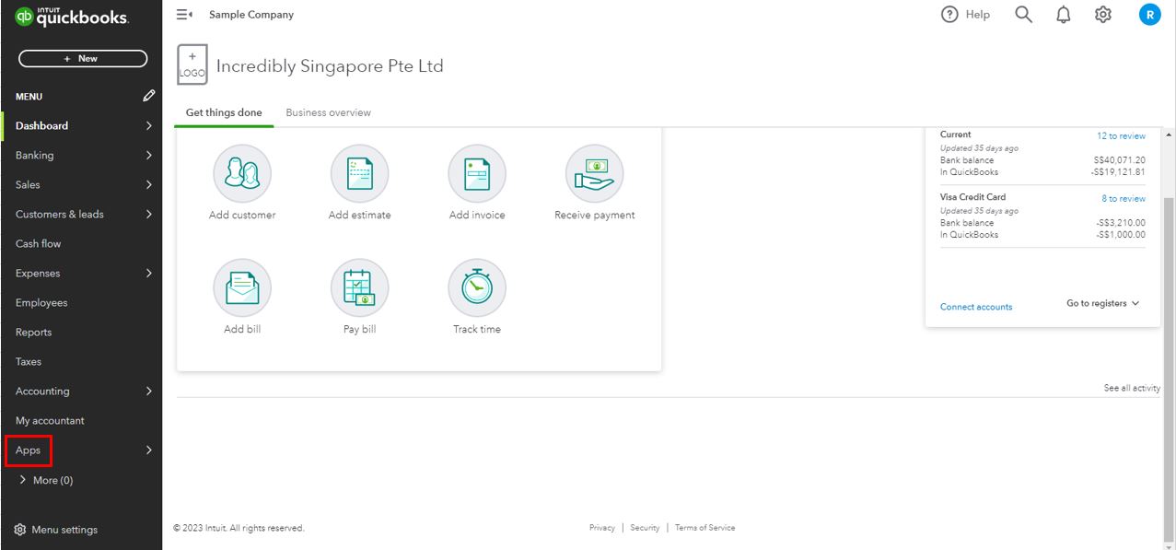Click the Pay bill icon
The width and height of the screenshot is (1176, 550).
point(359,288)
